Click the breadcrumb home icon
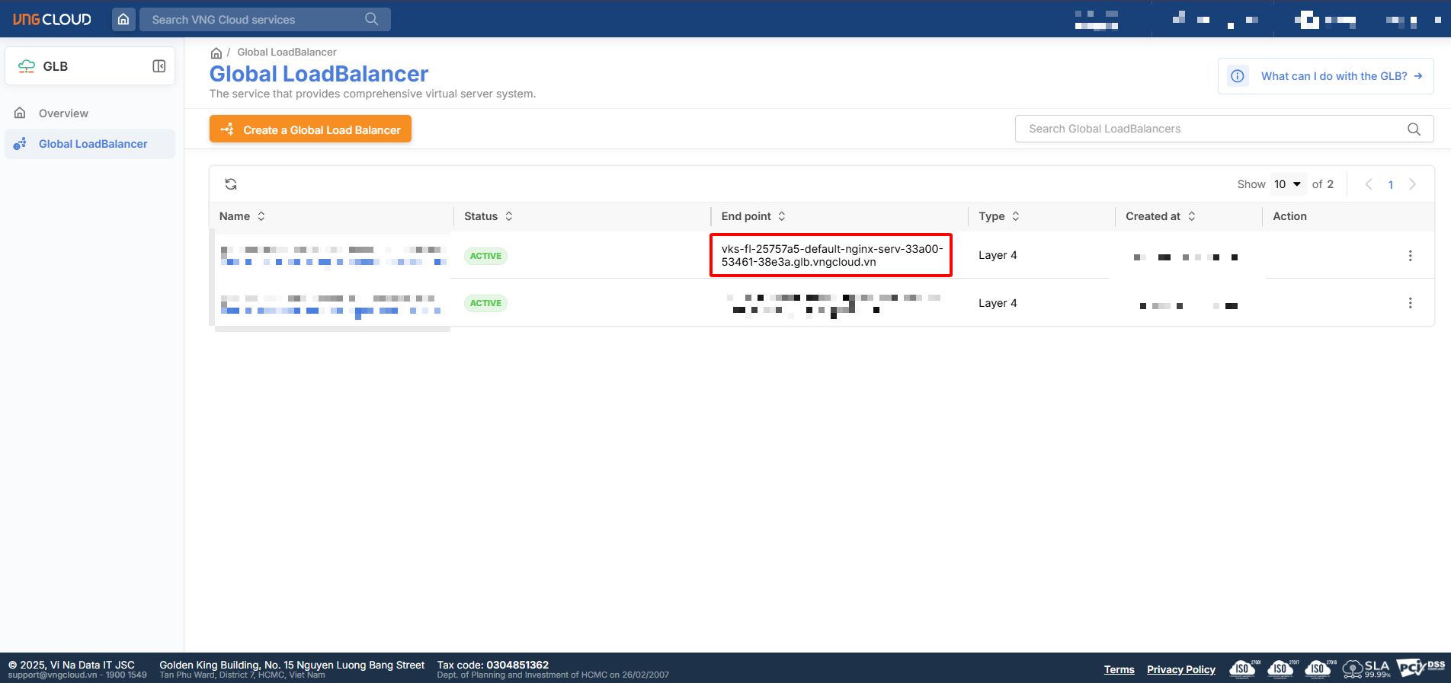Image resolution: width=1451 pixels, height=683 pixels. click(216, 53)
